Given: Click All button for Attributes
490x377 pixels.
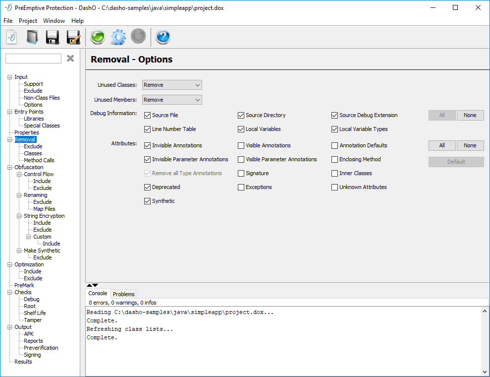Looking at the screenshot, I should (x=441, y=145).
